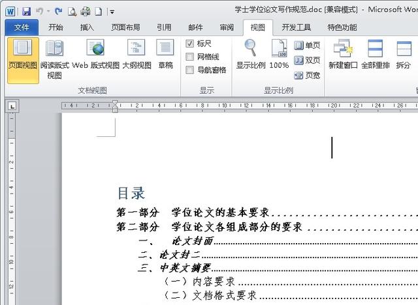This screenshot has height=305, width=418.
Task: Open the 显示比例 zoom dialog
Action: (x=251, y=55)
